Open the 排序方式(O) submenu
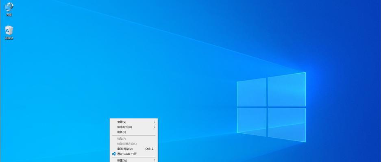381x162 pixels. click(133, 127)
